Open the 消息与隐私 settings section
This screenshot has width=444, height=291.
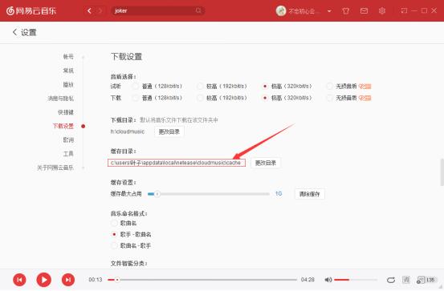point(61,98)
